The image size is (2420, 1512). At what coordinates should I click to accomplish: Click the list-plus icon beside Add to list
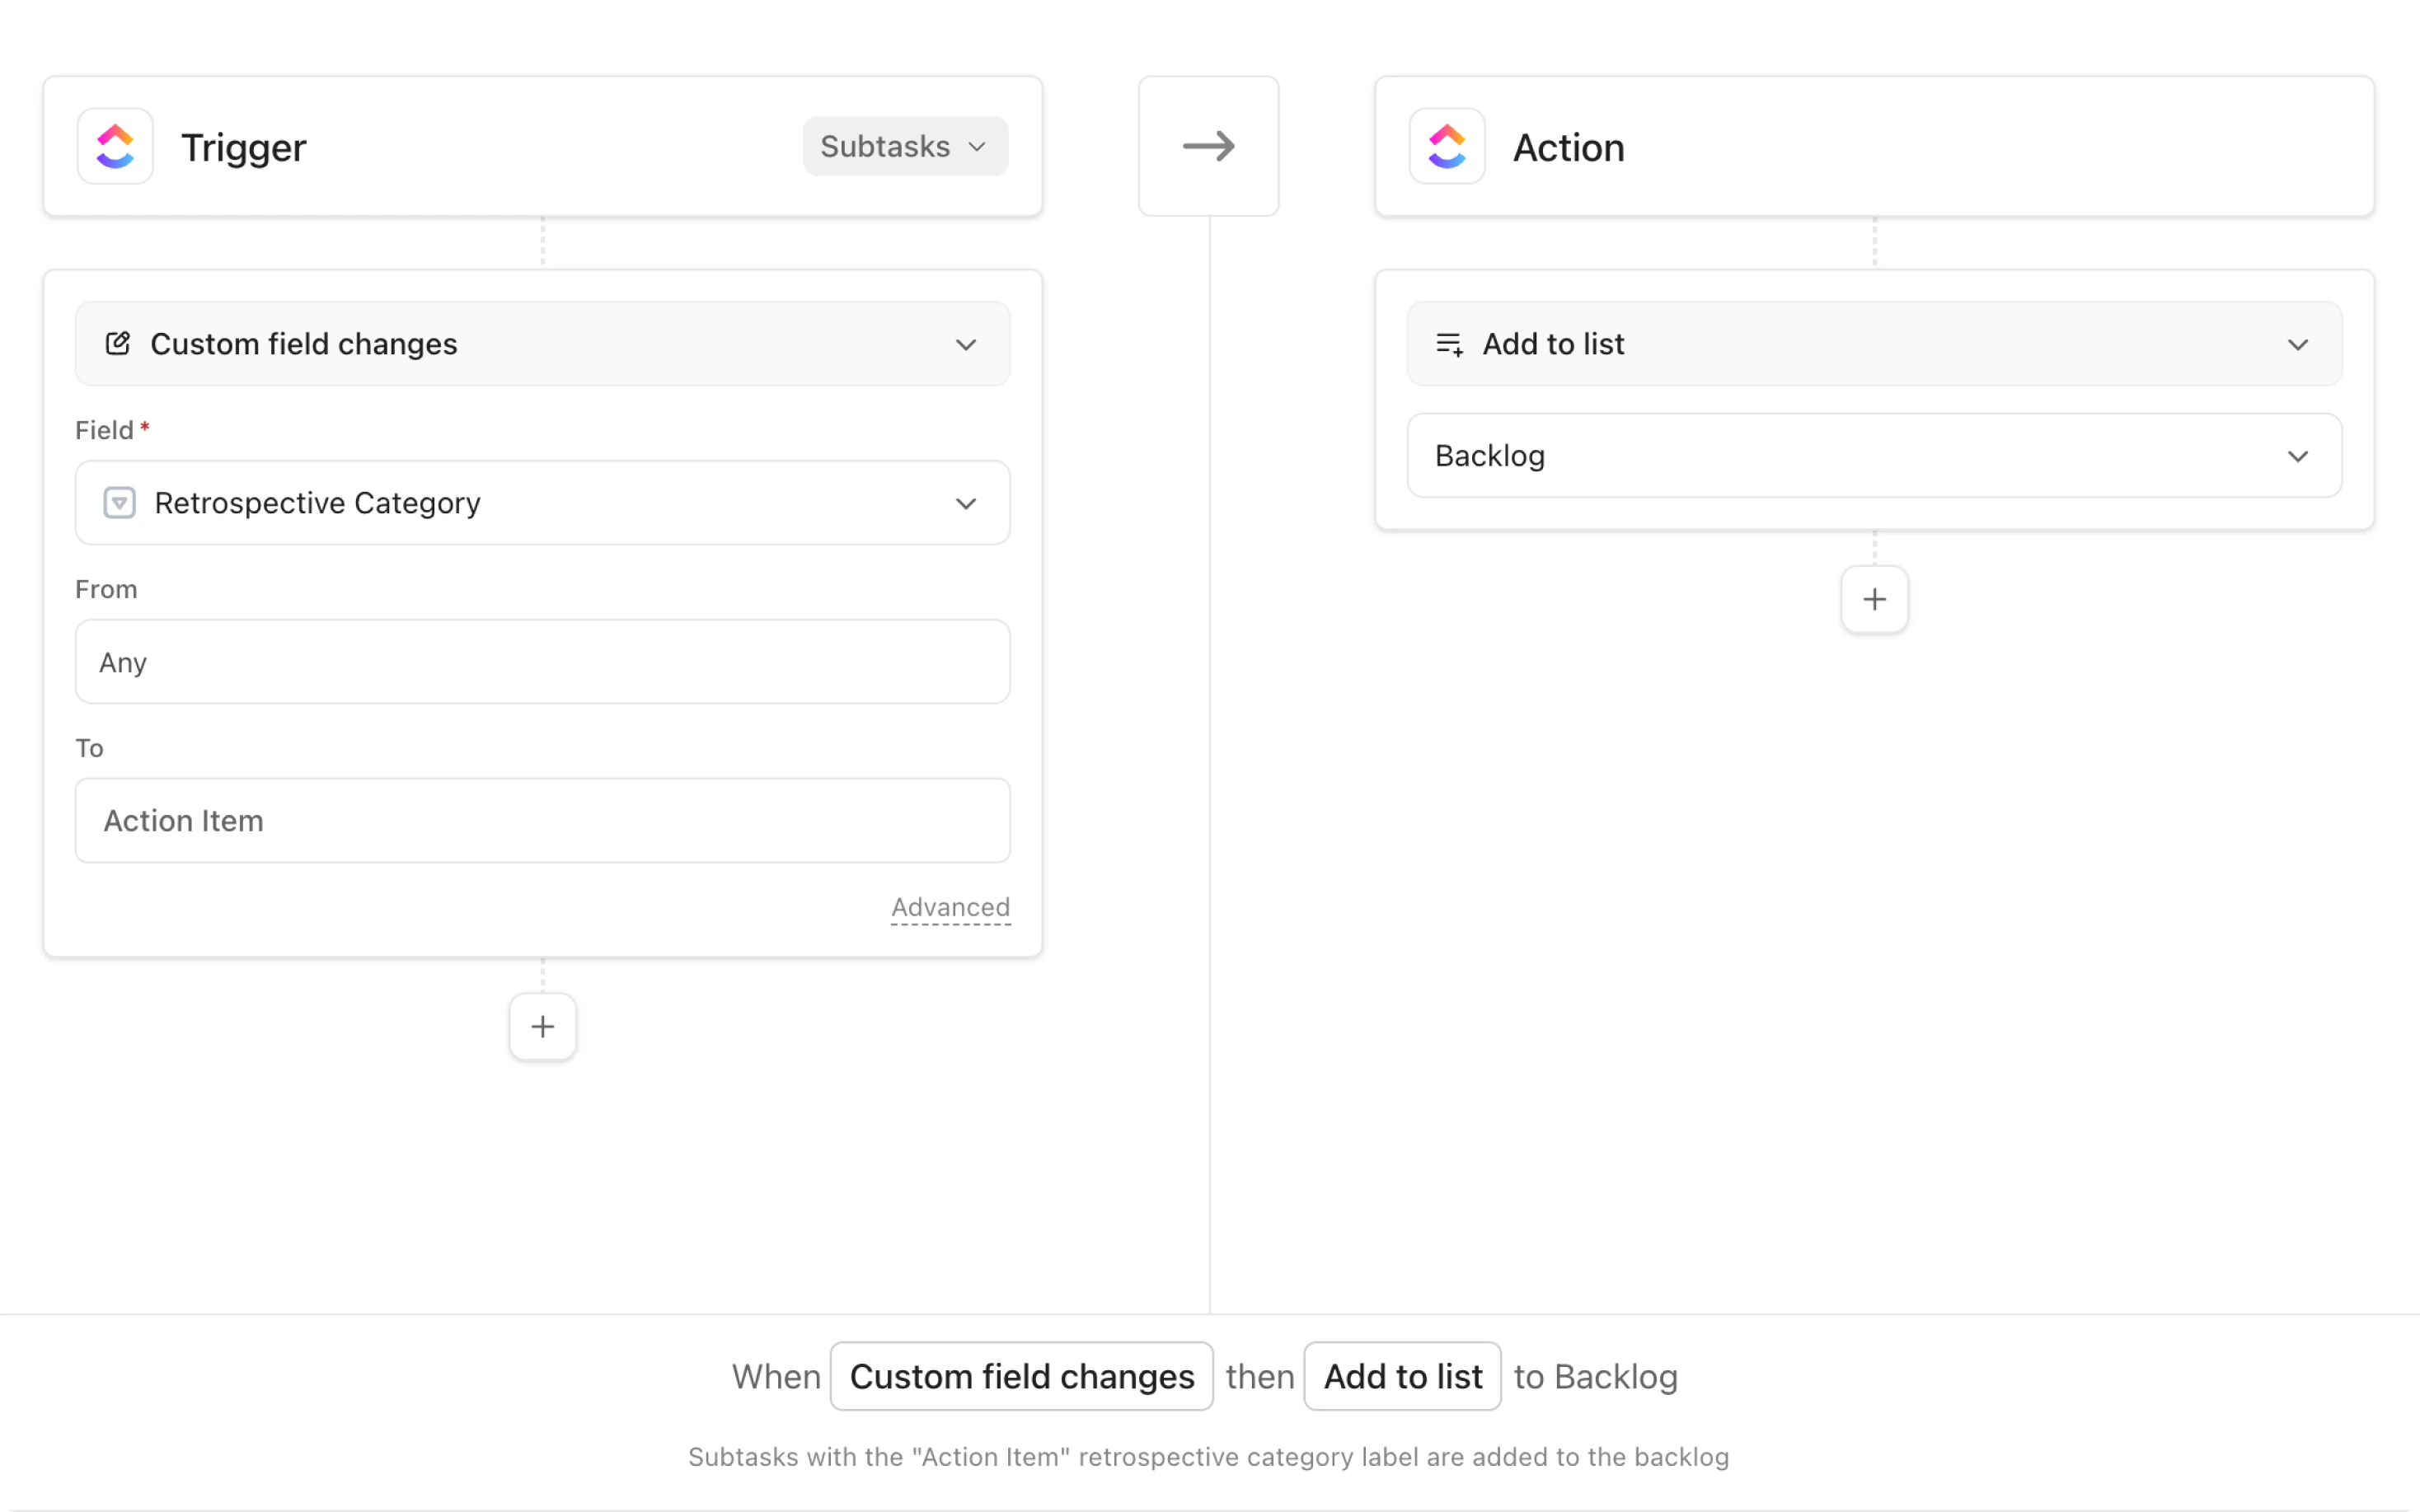coord(1449,344)
